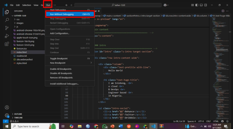Screen dimensions: 233x129
Task: Open WhatsApp from the taskbar
Action: (x=104, y=126)
